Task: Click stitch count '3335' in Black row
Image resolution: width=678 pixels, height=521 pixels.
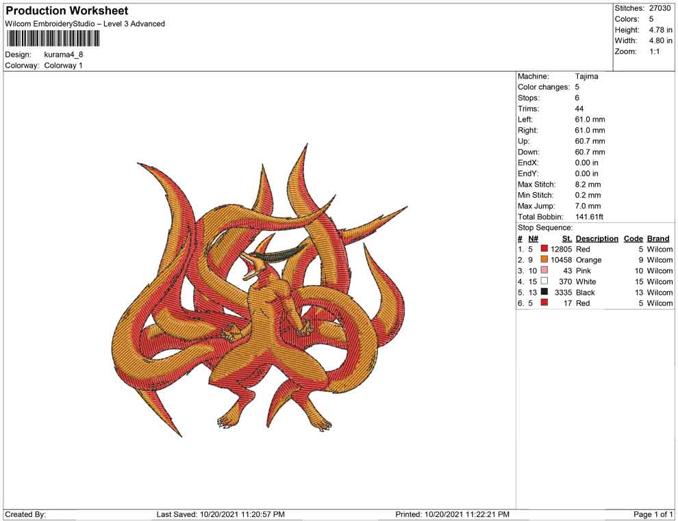Action: coord(564,292)
